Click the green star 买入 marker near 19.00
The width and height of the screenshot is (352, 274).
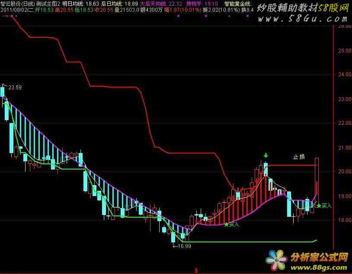click(324, 206)
